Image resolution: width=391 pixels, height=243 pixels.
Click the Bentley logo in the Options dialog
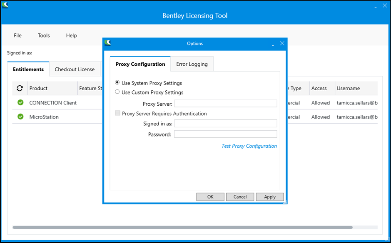pyautogui.click(x=108, y=43)
